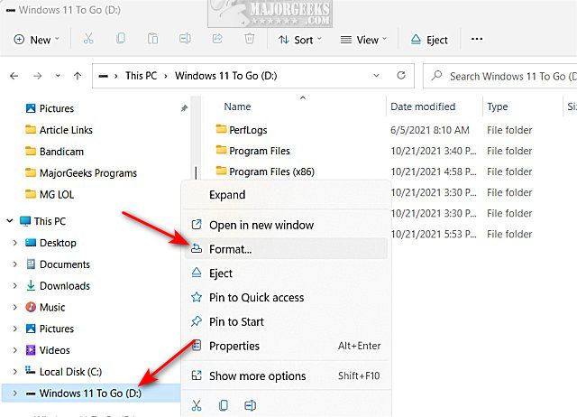577x417 pixels.
Task: Expand the Videos tree node
Action: 15,350
